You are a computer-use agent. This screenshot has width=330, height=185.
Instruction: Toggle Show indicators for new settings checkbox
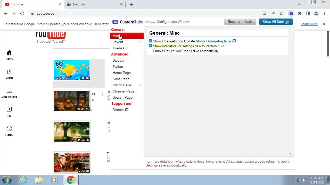151,46
